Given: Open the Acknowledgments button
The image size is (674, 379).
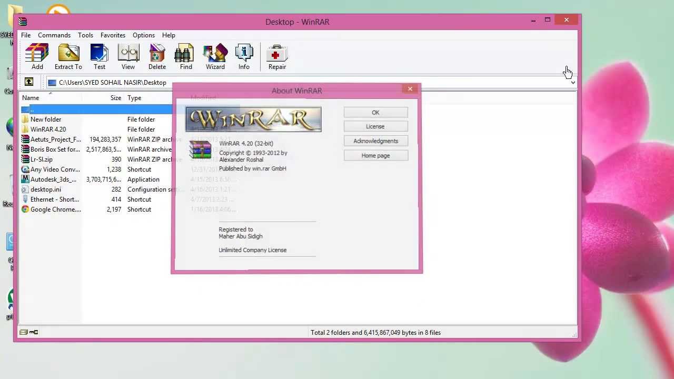Looking at the screenshot, I should click(x=375, y=141).
